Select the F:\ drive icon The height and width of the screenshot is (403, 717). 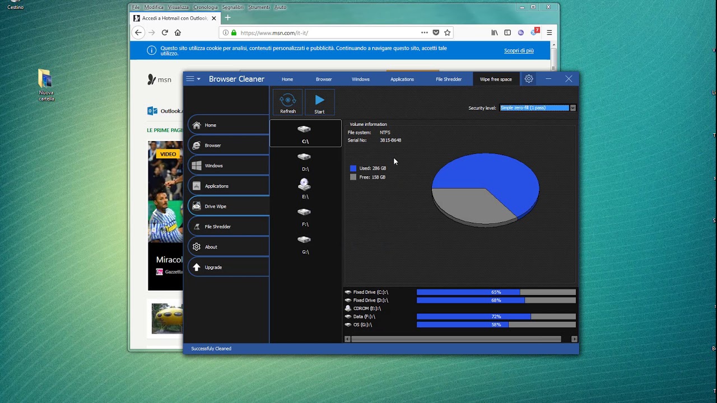point(304,212)
